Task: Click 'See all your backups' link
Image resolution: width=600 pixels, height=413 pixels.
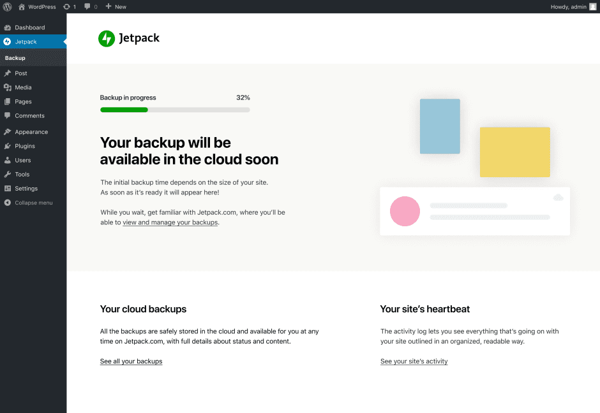Action: [x=131, y=361]
